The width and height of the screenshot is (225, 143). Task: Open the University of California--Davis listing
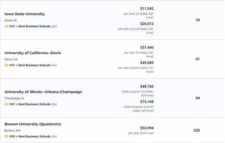click(33, 53)
